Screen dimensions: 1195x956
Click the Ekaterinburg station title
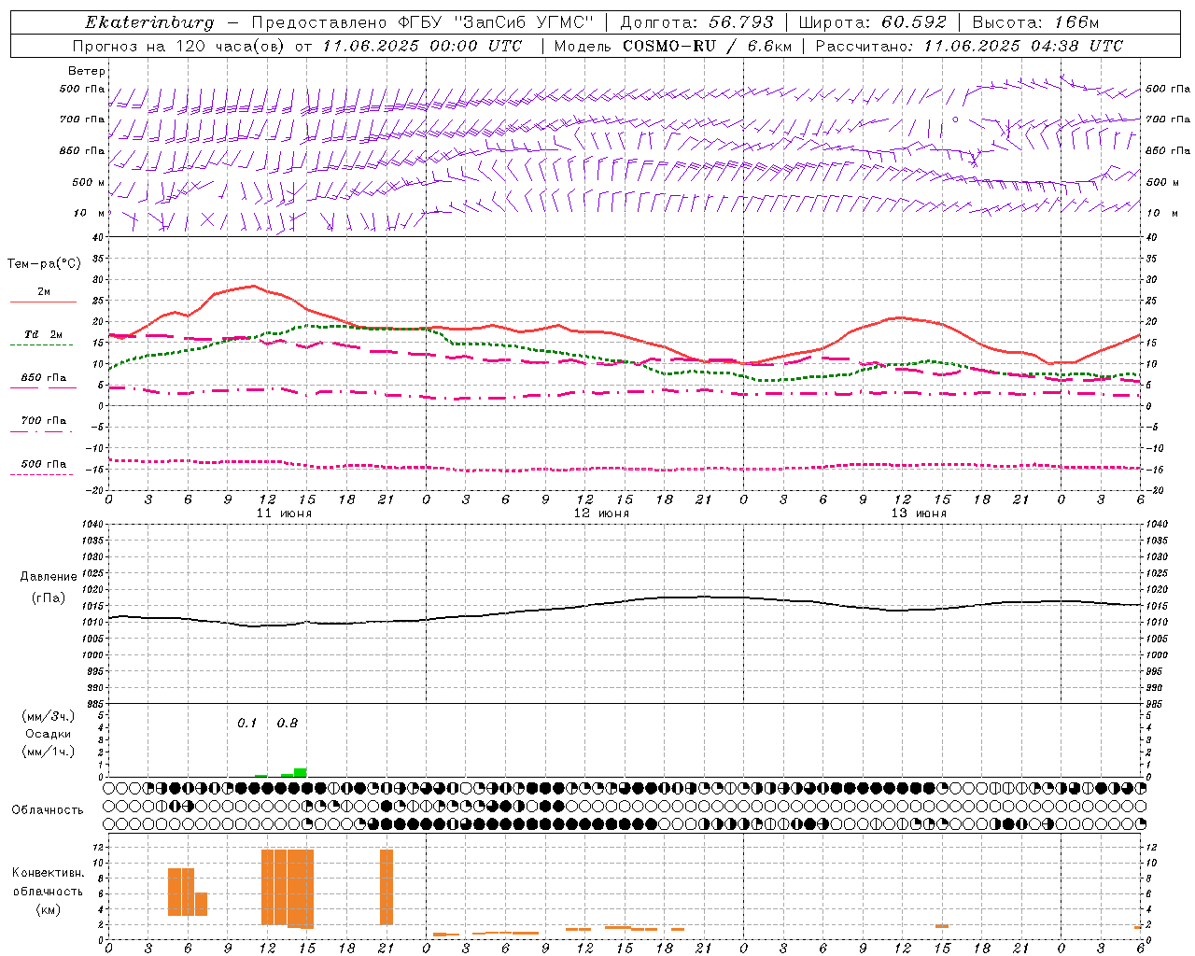point(149,22)
